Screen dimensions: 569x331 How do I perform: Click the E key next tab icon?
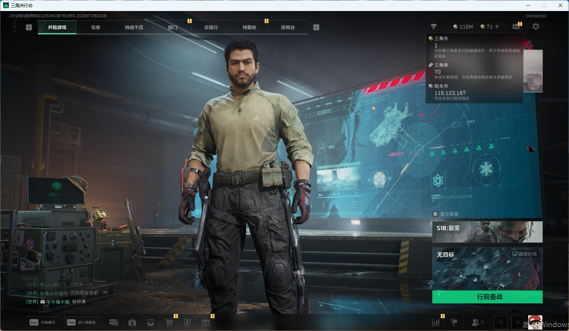point(316,27)
